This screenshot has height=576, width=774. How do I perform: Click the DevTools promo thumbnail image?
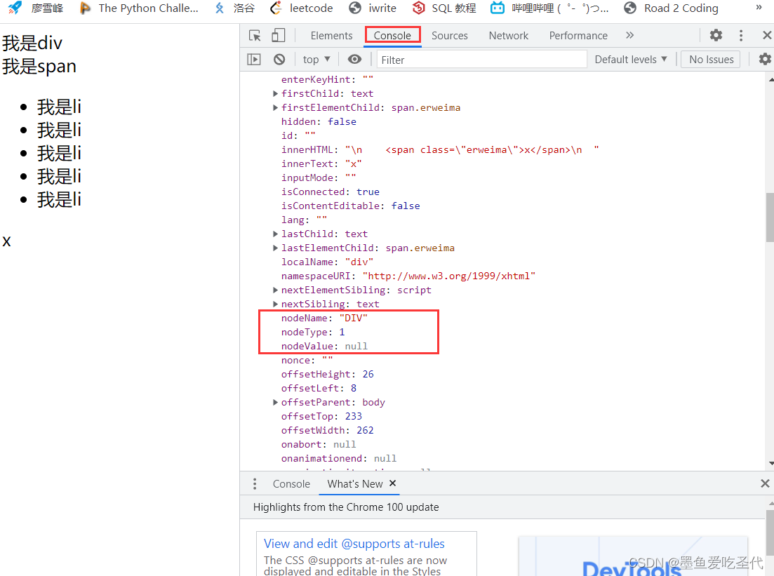tap(634, 556)
